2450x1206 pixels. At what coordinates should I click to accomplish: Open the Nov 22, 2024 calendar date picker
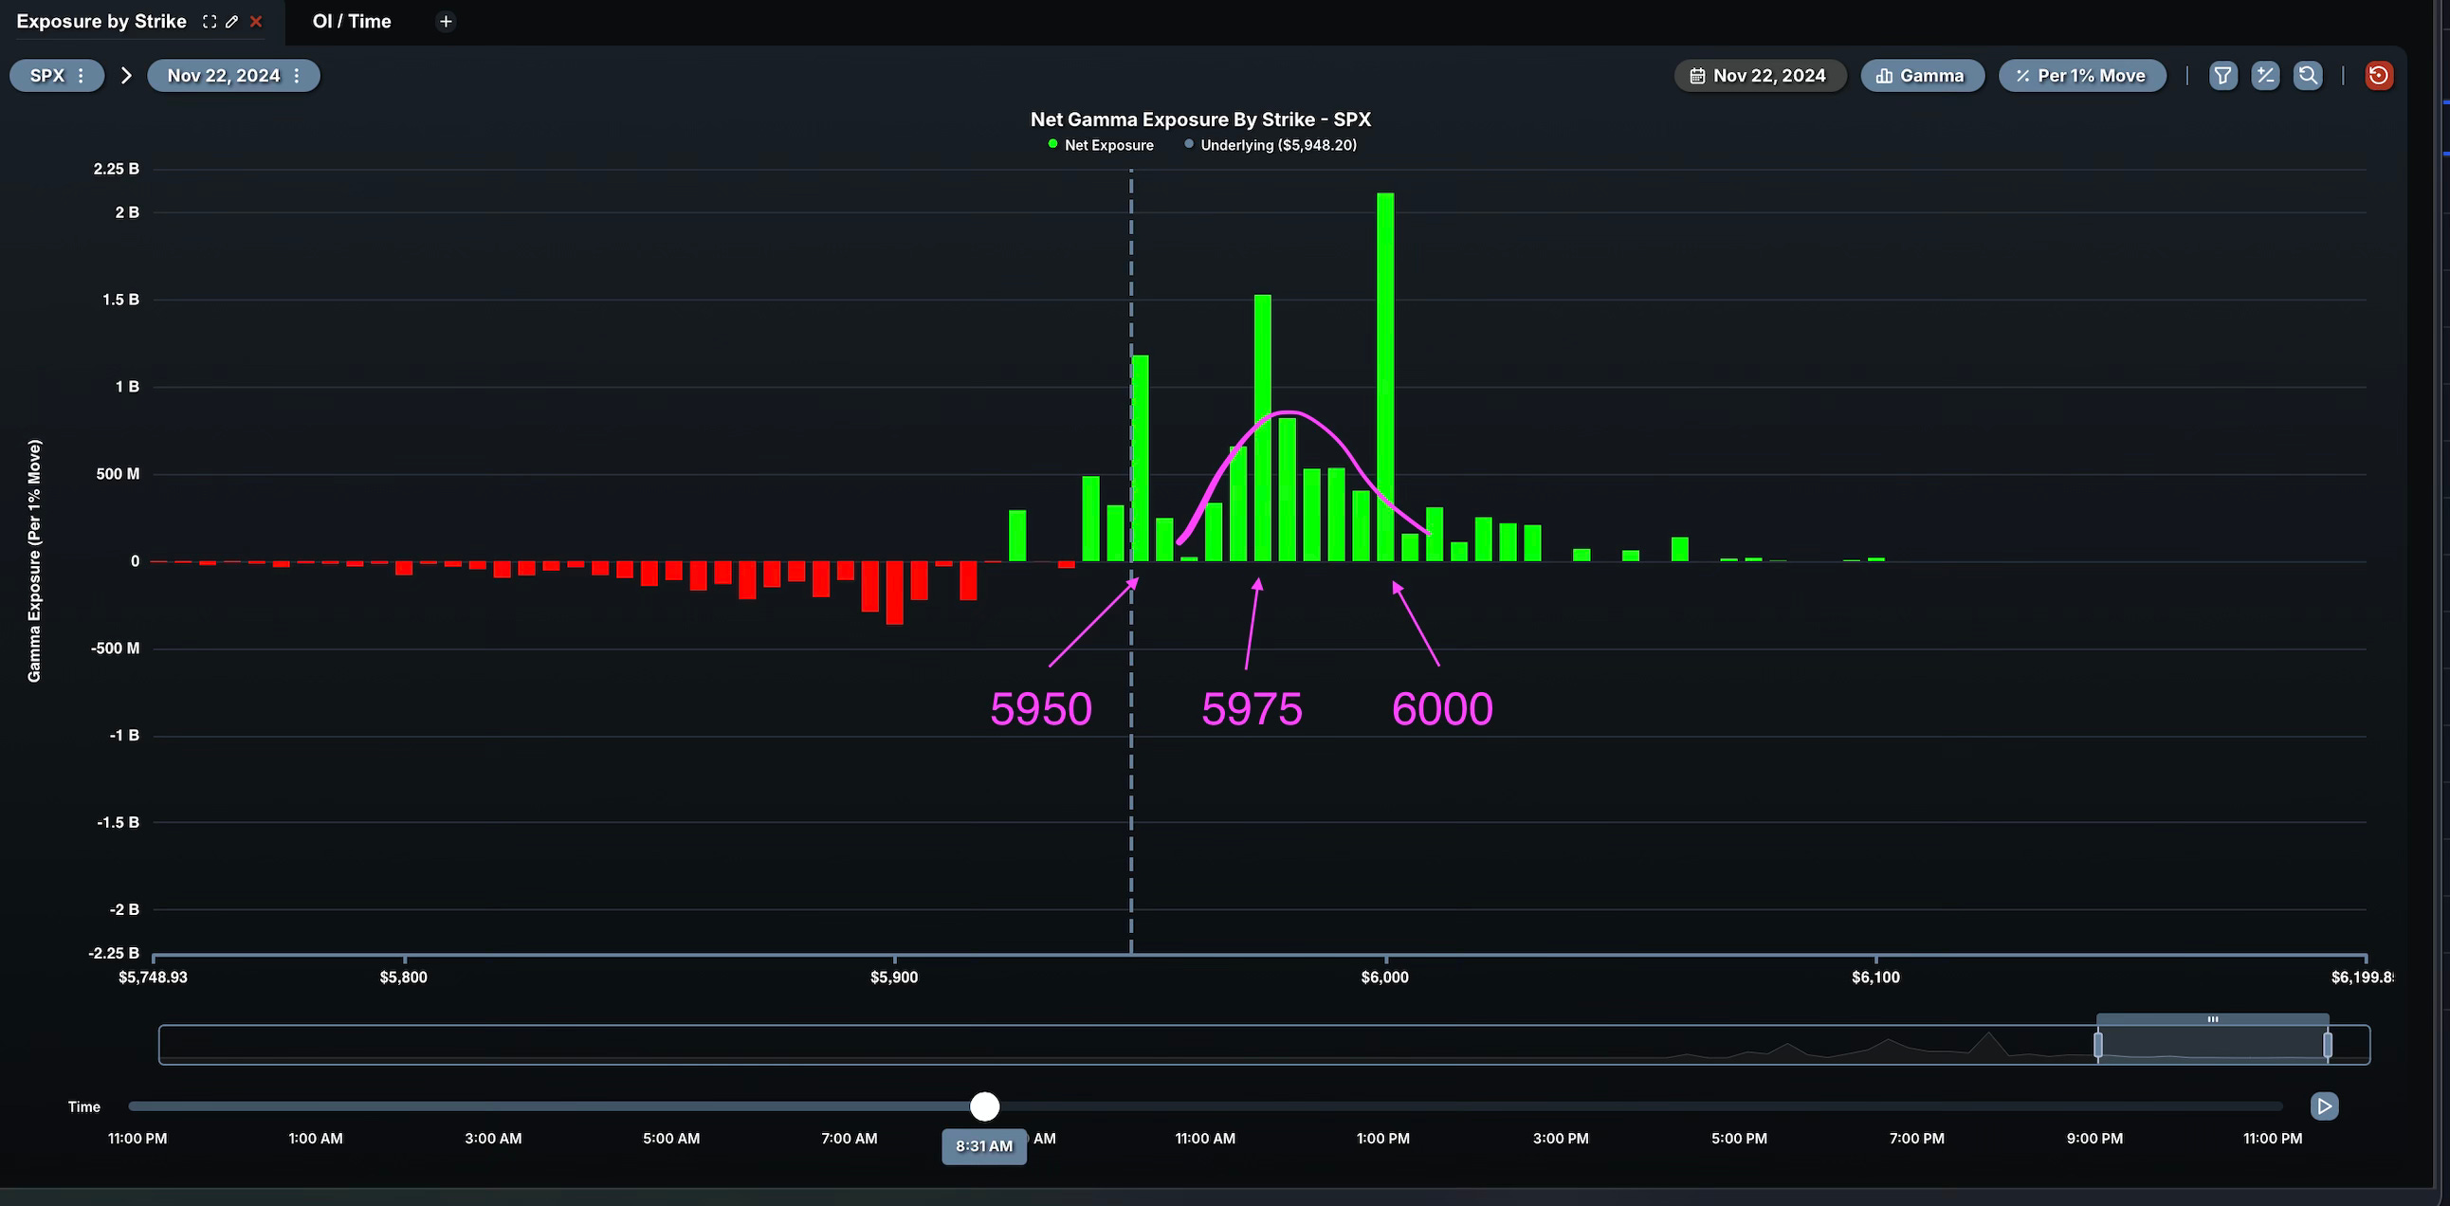tap(1760, 75)
